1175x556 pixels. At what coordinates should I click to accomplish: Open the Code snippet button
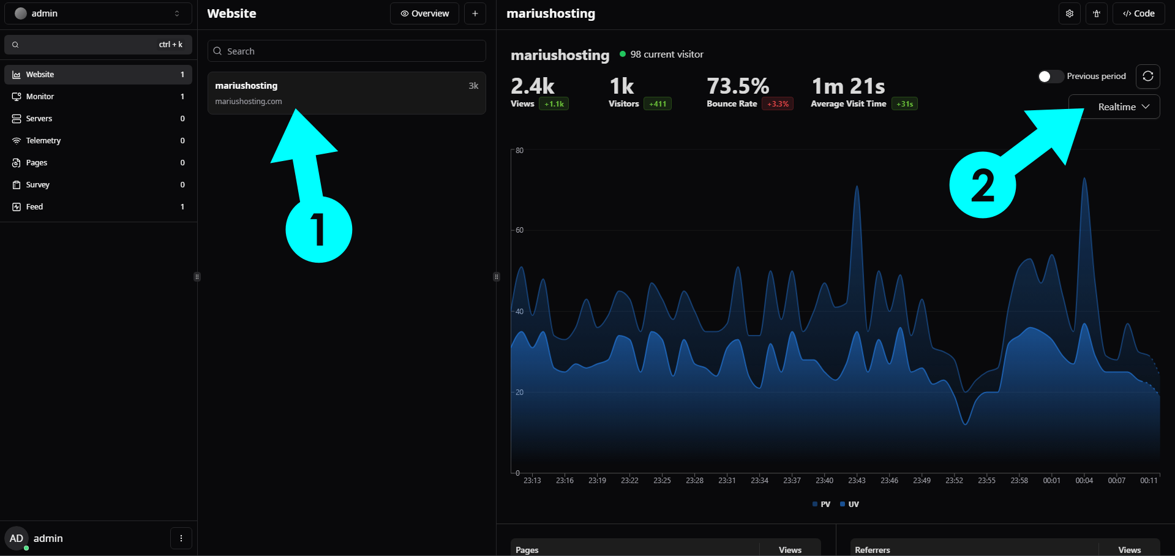[x=1139, y=13]
